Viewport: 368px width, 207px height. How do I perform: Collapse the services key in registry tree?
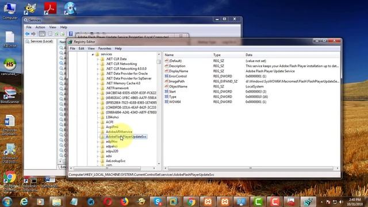[93, 54]
